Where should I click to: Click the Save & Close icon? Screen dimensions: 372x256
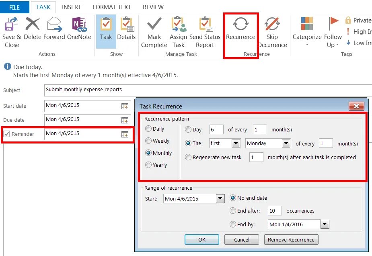[12, 24]
